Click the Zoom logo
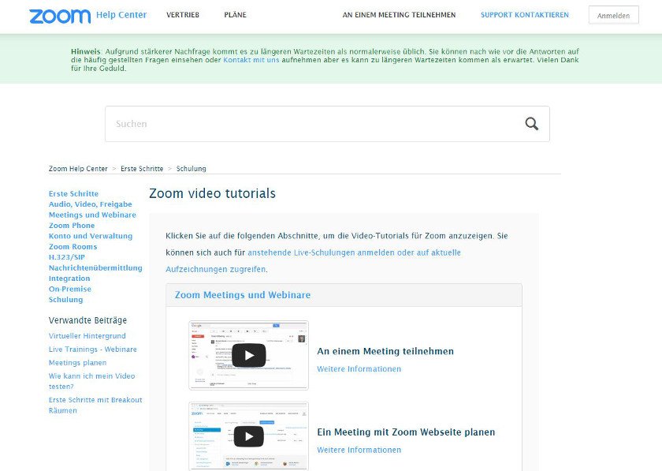This screenshot has height=471, width=662. point(60,16)
